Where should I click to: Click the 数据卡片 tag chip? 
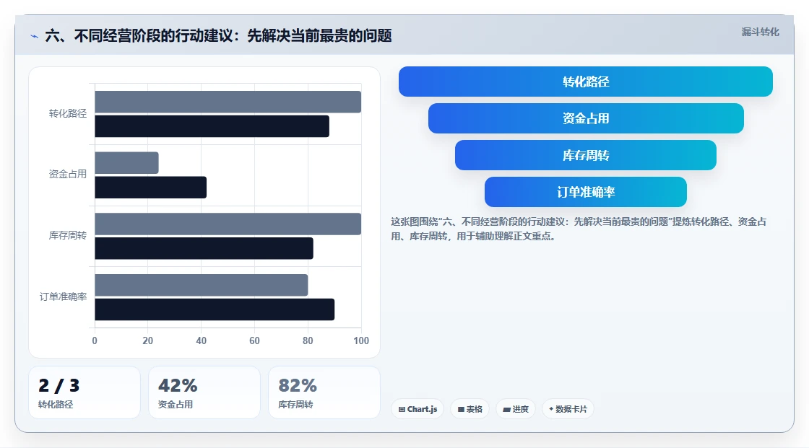[x=568, y=409]
